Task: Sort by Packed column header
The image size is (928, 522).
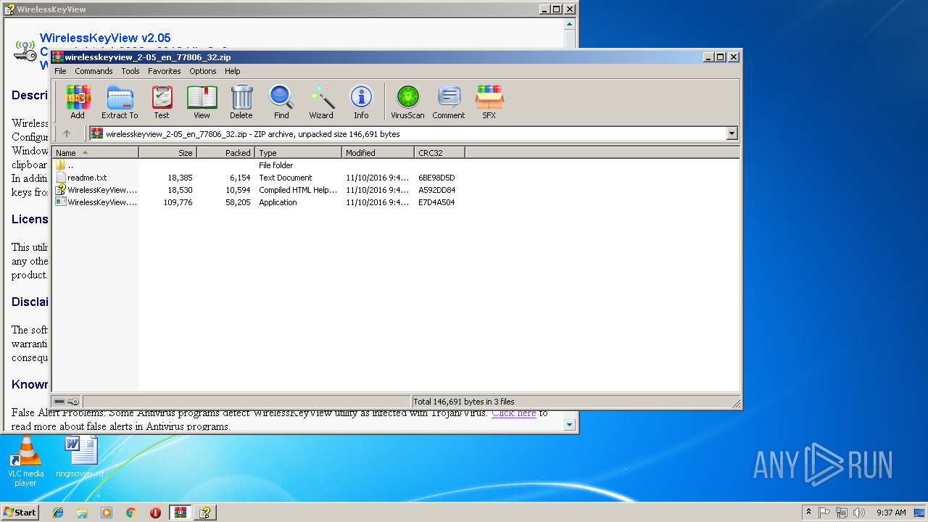Action: coord(225,153)
